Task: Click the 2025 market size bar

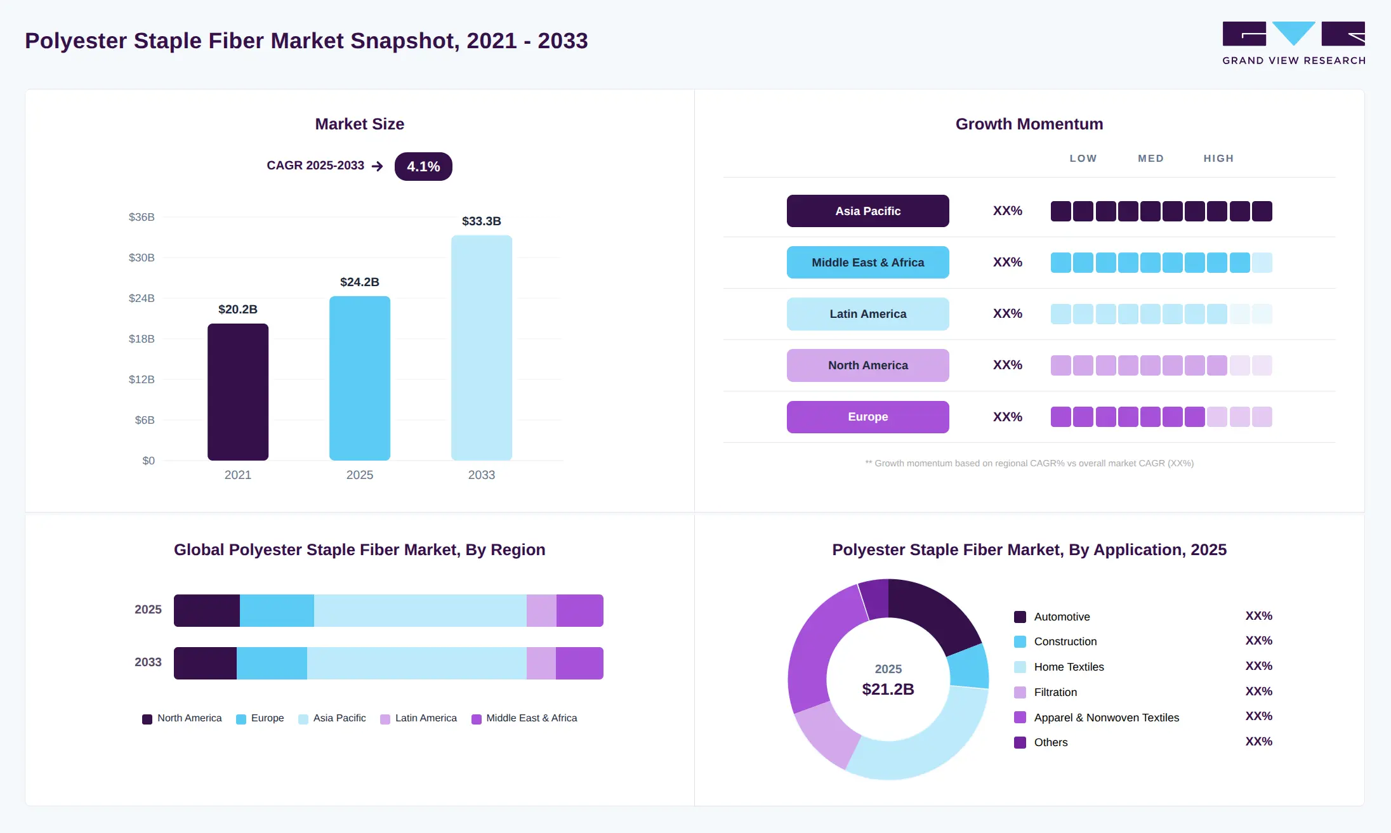Action: click(x=360, y=378)
